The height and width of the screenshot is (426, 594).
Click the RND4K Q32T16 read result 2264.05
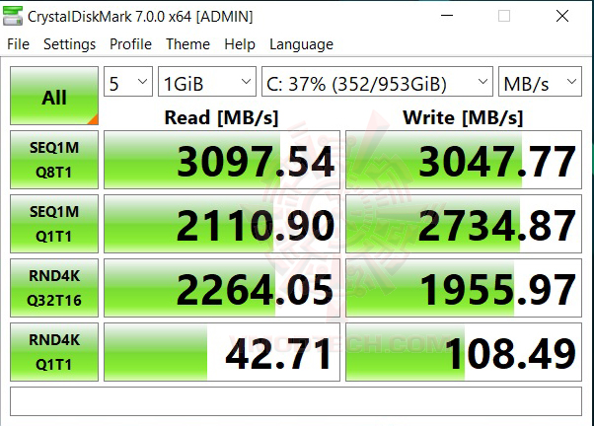(222, 288)
